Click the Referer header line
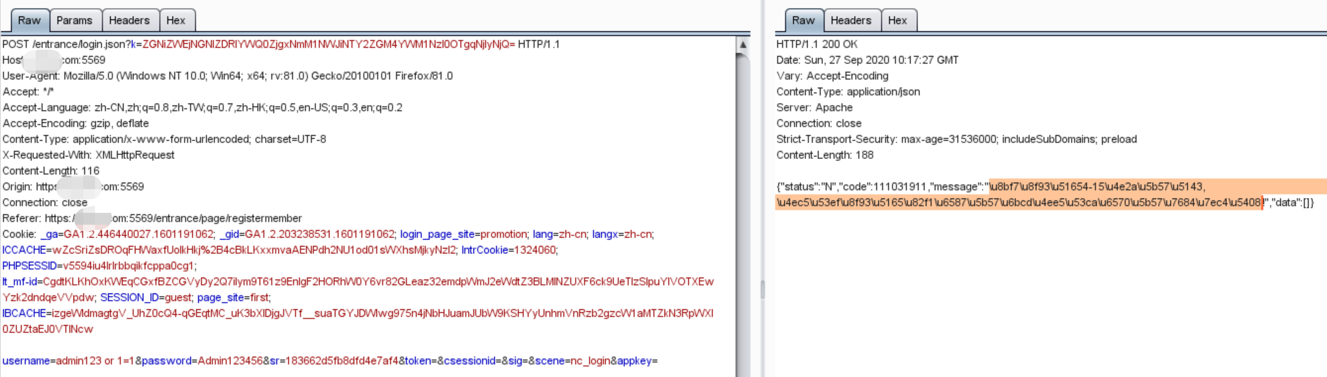The height and width of the screenshot is (377, 1327). pos(152,219)
